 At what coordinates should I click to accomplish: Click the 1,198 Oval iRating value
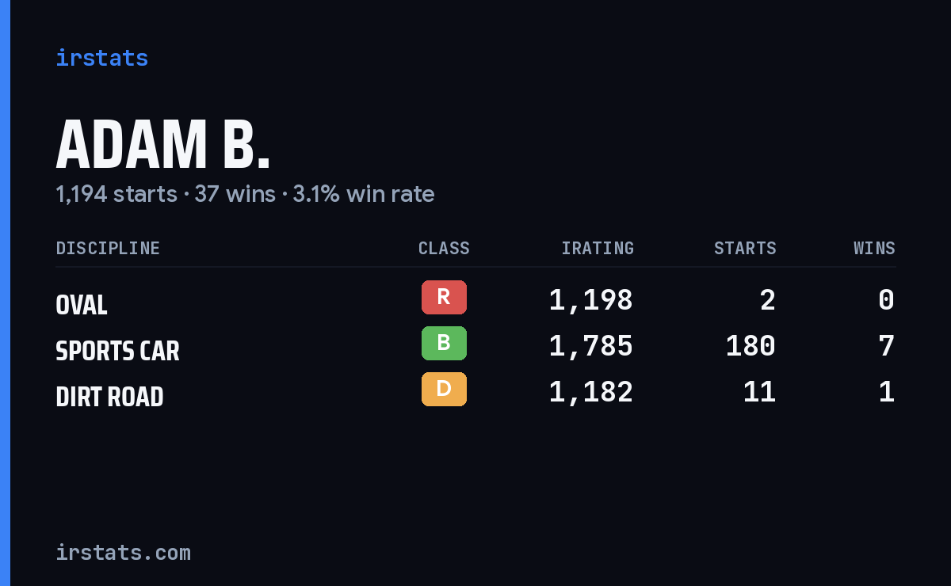coord(591,300)
